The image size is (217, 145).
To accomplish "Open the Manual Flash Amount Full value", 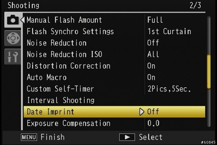I will click(155, 20).
